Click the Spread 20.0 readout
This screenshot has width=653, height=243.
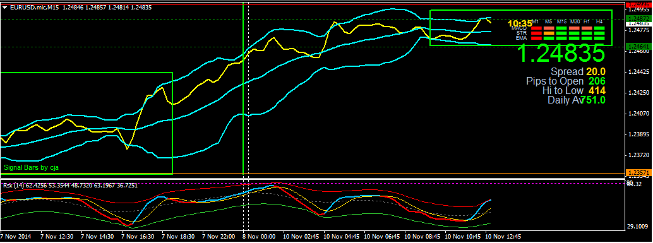(578, 72)
